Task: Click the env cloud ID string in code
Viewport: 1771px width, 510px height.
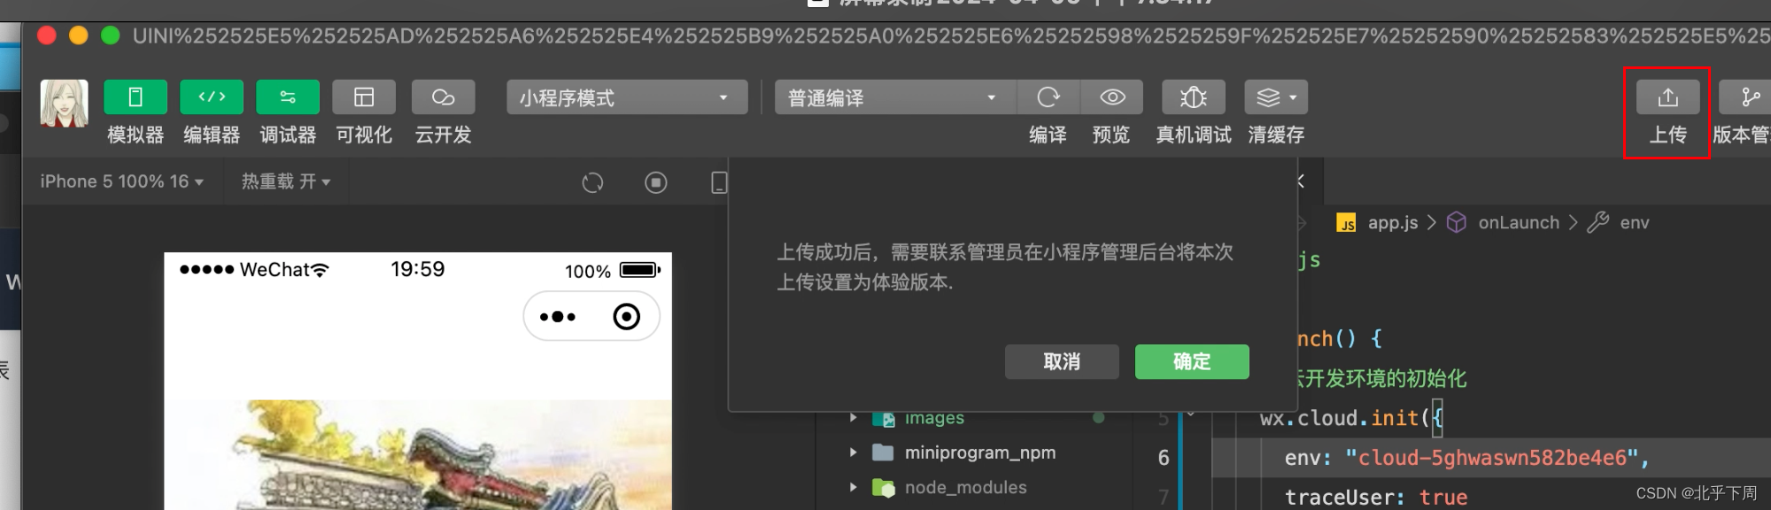Action: coord(1491,458)
